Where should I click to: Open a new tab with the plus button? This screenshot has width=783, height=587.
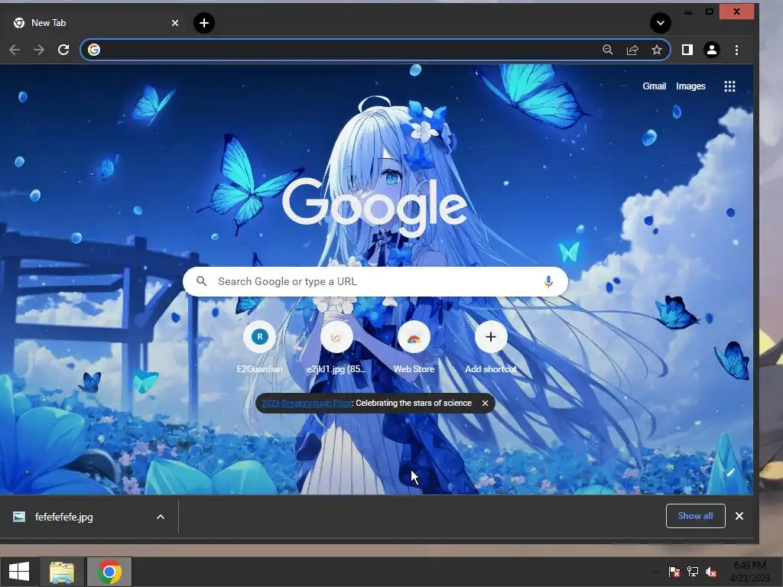(203, 23)
